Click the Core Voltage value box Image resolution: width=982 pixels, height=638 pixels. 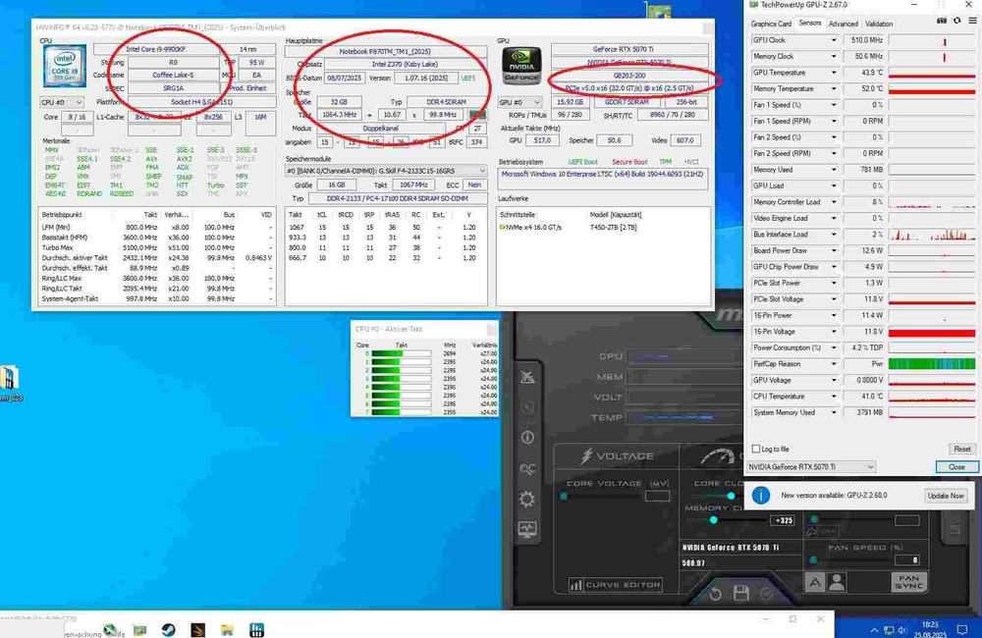658,496
